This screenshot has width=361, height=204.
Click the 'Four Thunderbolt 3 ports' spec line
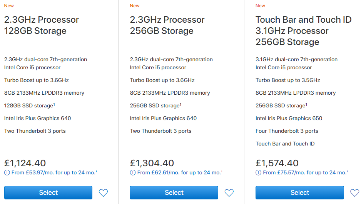287,131
